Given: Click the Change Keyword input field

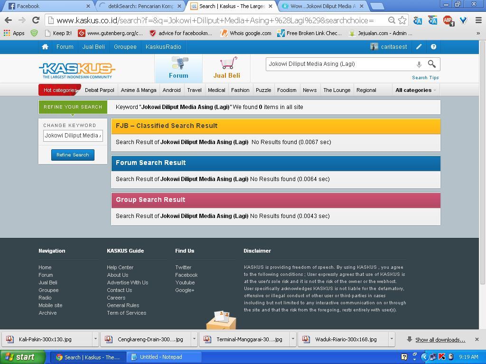Looking at the screenshot, I should pos(73,136).
